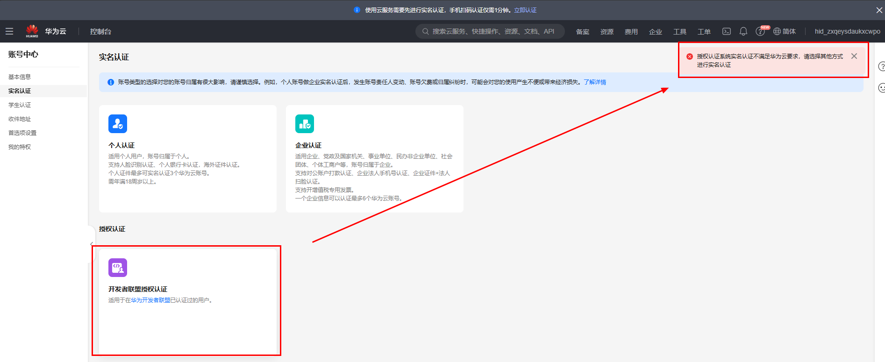Open the hid_zxqeysdaukxcwpo account menu

(848, 31)
